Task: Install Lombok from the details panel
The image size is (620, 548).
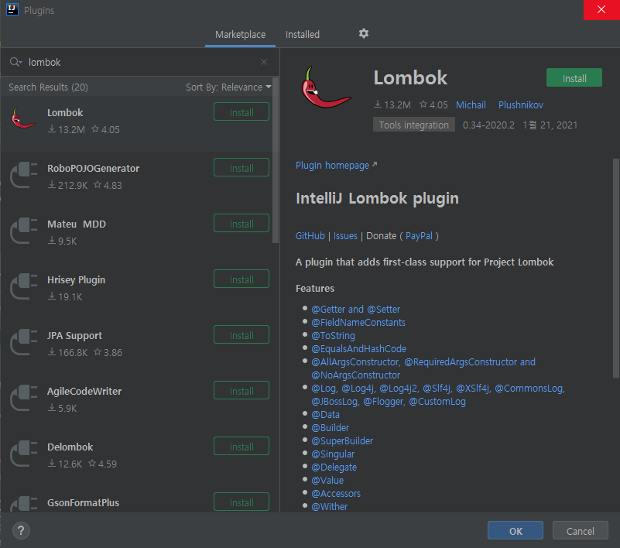Action: pyautogui.click(x=574, y=78)
